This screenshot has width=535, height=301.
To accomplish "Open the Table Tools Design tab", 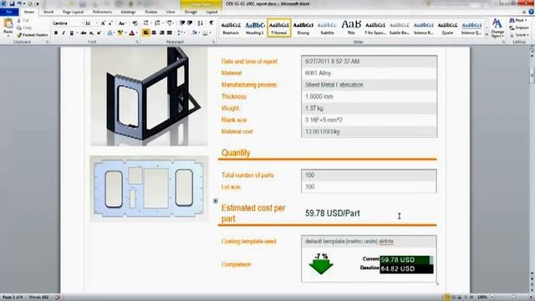I will (191, 12).
